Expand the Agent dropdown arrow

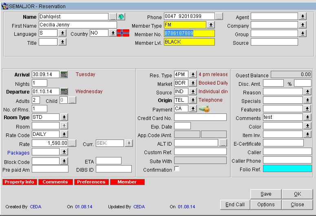(303, 17)
